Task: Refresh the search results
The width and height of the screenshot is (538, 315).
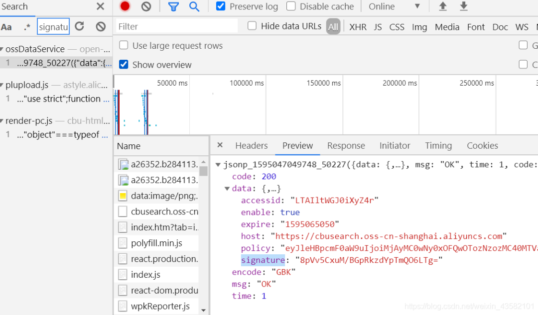Action: pos(80,26)
